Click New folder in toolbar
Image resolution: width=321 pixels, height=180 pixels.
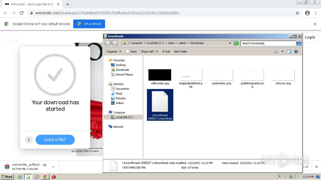pos(181,51)
